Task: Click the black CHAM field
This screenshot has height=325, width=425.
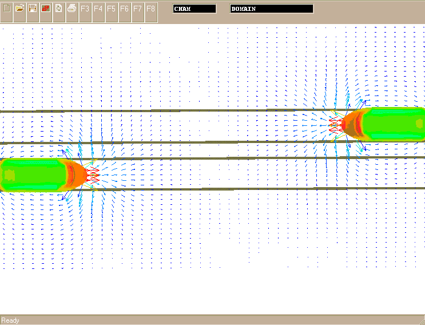Action: point(194,9)
